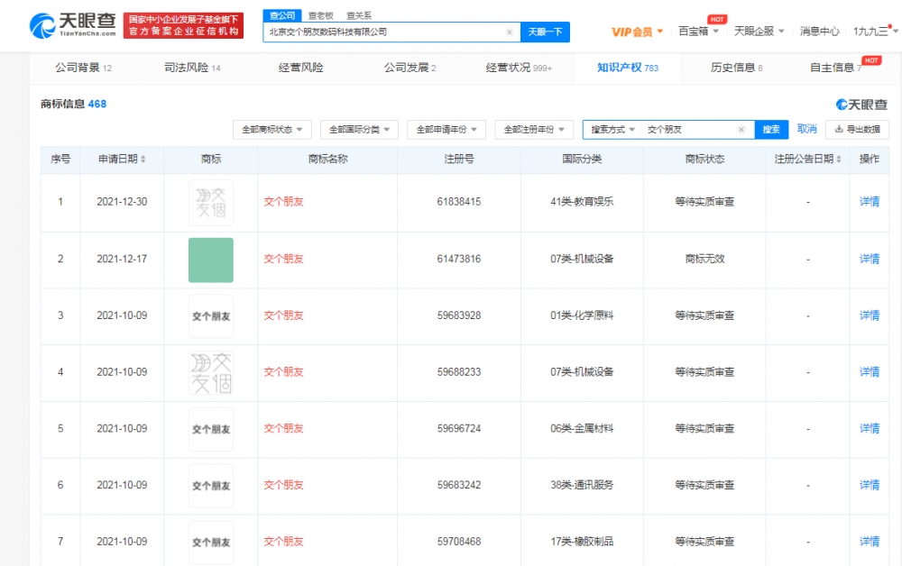Image resolution: width=902 pixels, height=566 pixels.
Task: Open the 公司发展 tab
Action: coord(410,68)
